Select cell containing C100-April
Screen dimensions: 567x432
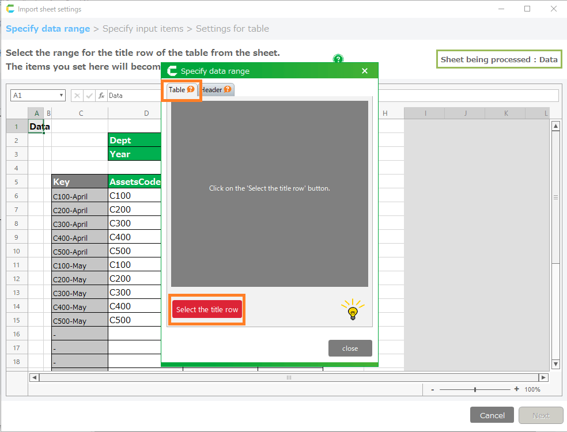tap(79, 196)
